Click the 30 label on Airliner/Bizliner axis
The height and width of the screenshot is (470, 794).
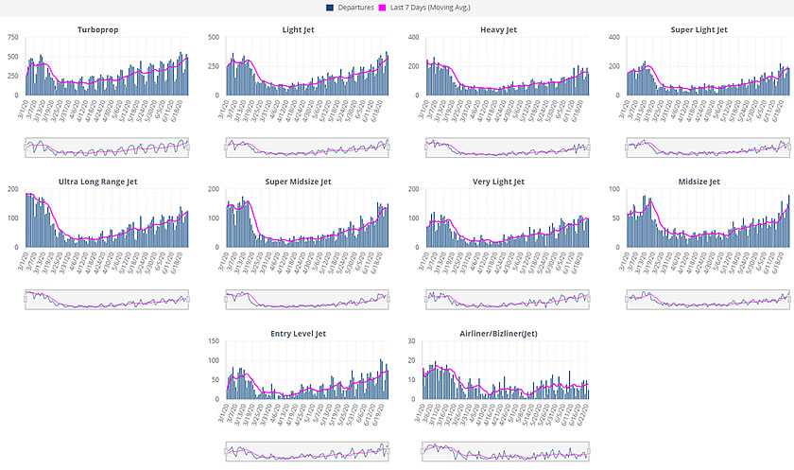(412, 341)
